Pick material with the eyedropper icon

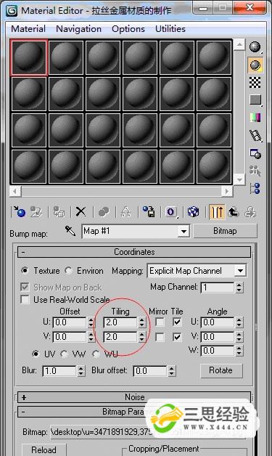coord(70,231)
